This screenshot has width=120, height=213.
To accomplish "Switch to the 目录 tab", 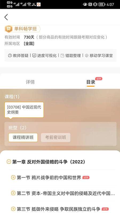I will click(91, 82).
